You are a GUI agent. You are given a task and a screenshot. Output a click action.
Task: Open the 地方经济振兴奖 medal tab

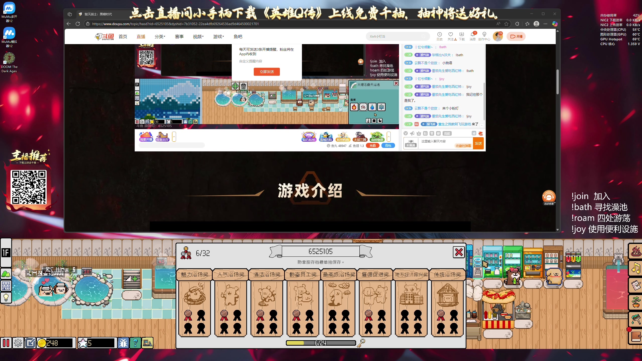pyautogui.click(x=411, y=275)
